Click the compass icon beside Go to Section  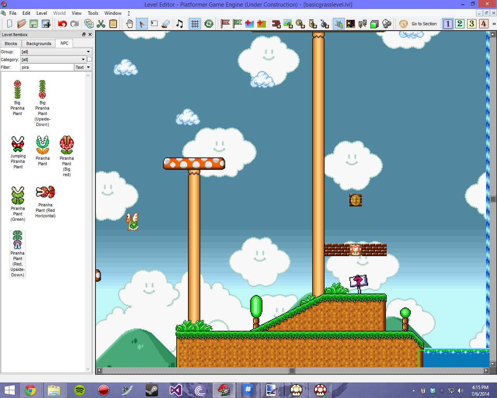[x=403, y=24]
